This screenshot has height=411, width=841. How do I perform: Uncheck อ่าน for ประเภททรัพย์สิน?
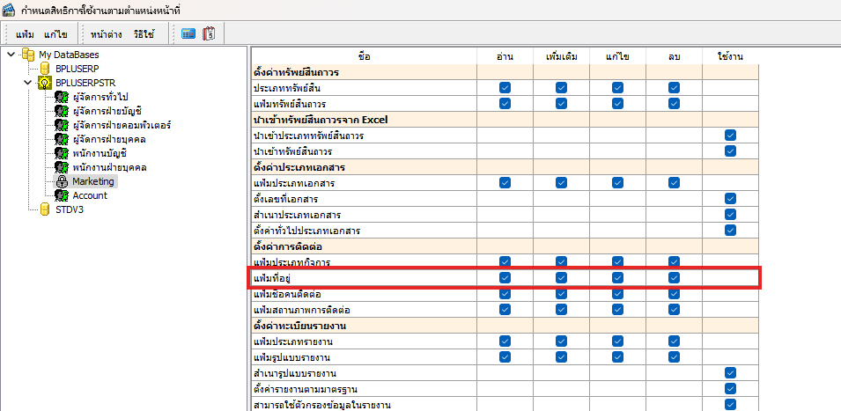tap(505, 88)
